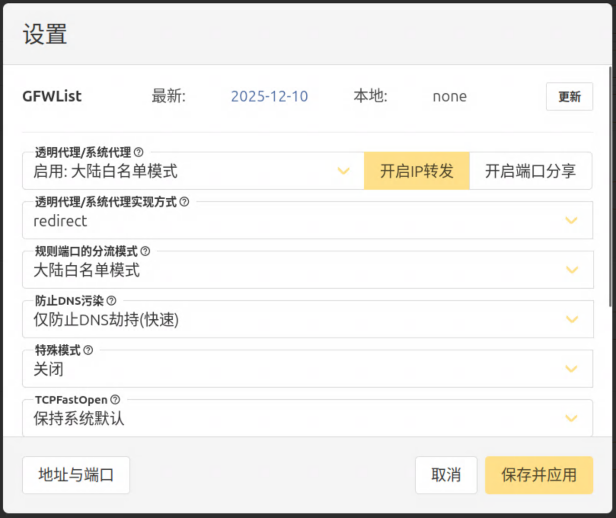View help tooltip icon for 特殊模式

click(88, 350)
